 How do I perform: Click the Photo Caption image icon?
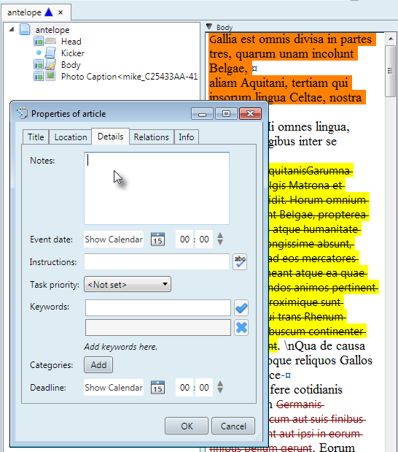coord(50,77)
